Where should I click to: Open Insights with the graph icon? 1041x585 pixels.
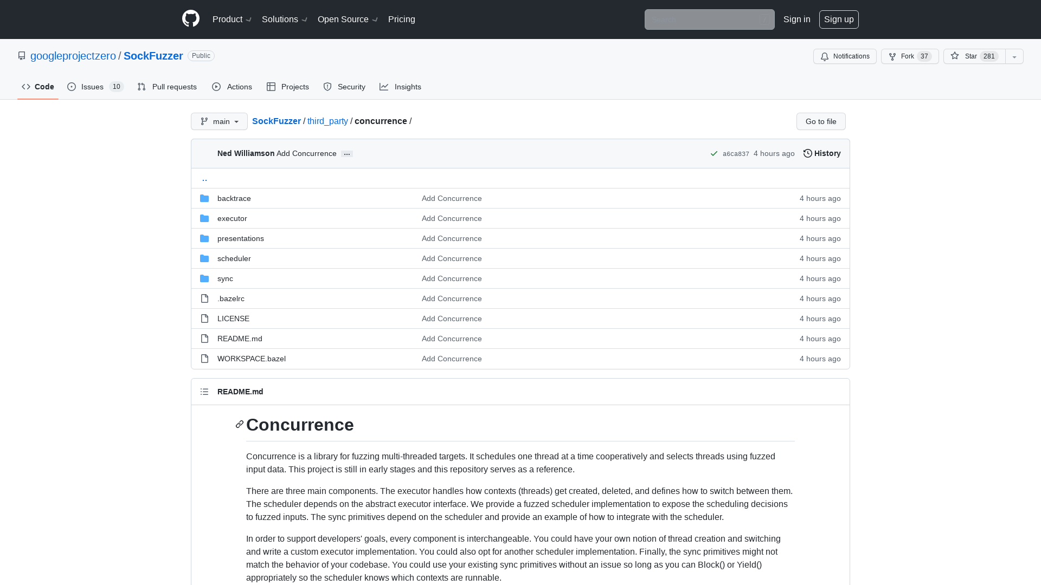point(384,87)
